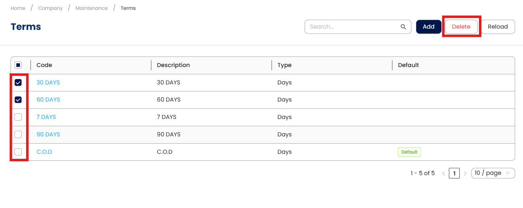Open the 30 DAYS term link

point(48,82)
